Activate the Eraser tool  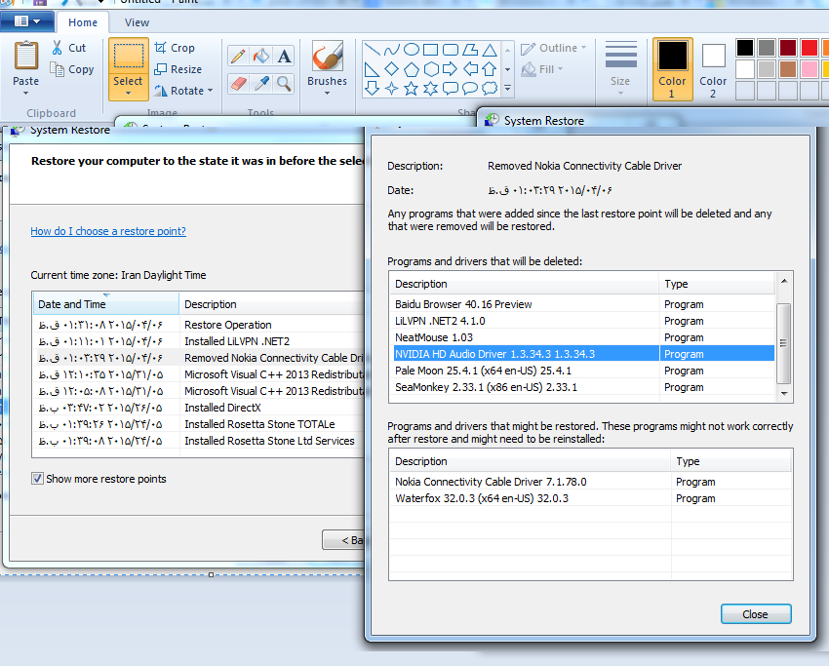pyautogui.click(x=238, y=84)
